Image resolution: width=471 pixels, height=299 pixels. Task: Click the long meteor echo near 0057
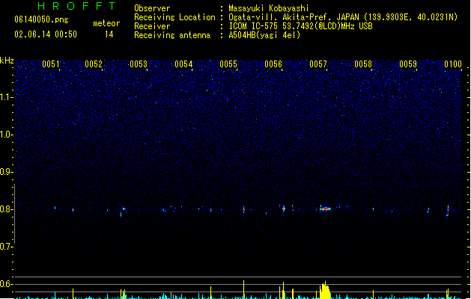(325, 209)
